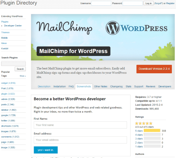The height and width of the screenshot is (158, 176).
Task: Switch to the Installation tab
Action: 60,86
